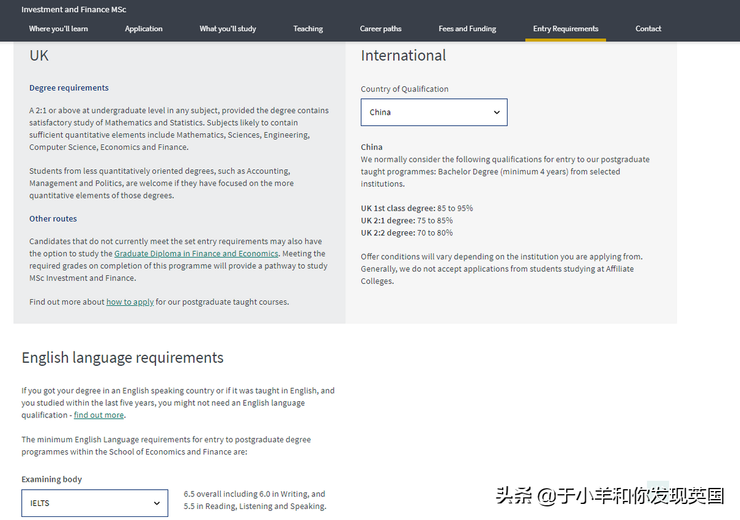Click the UK 2:2 degree percentage line
Image resolution: width=740 pixels, height=520 pixels.
point(406,233)
